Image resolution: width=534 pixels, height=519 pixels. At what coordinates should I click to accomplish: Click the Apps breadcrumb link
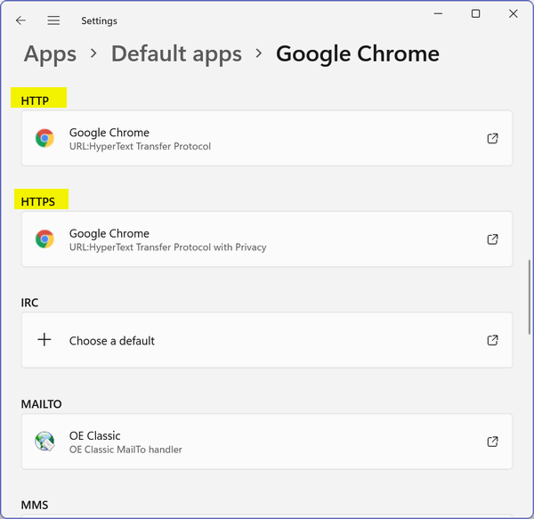(x=50, y=53)
